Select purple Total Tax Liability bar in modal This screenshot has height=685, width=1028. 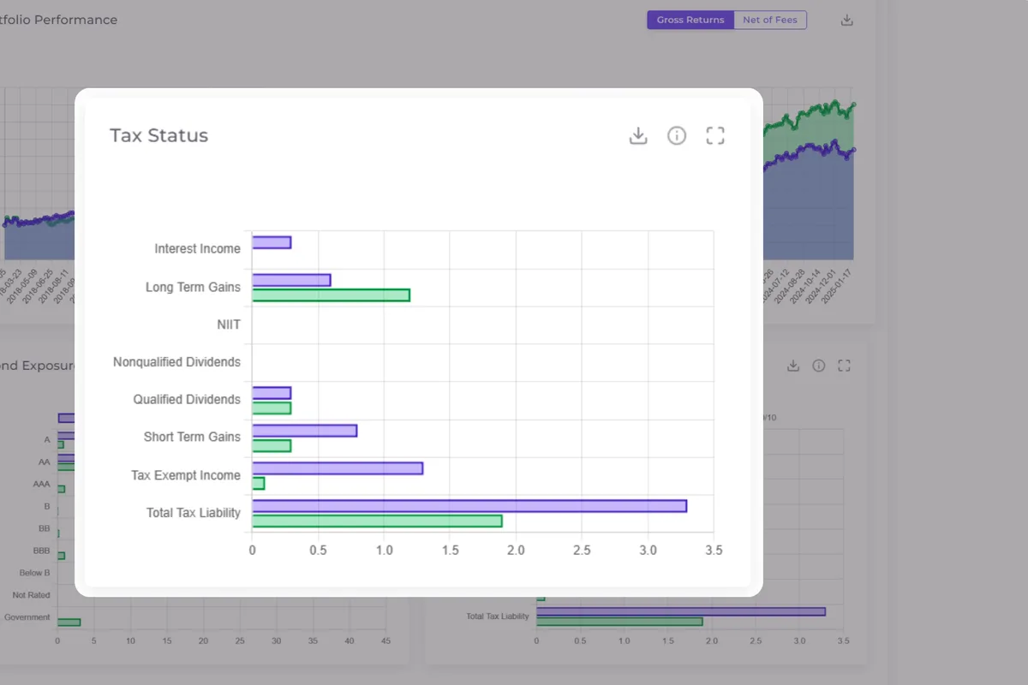[469, 506]
